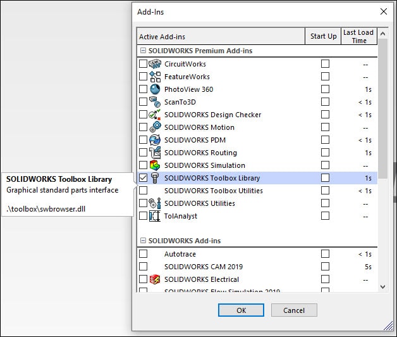Viewport: 397px width, 337px height.
Task: Click the SOLIDWORKS Simulation colored icon
Action: (155, 165)
